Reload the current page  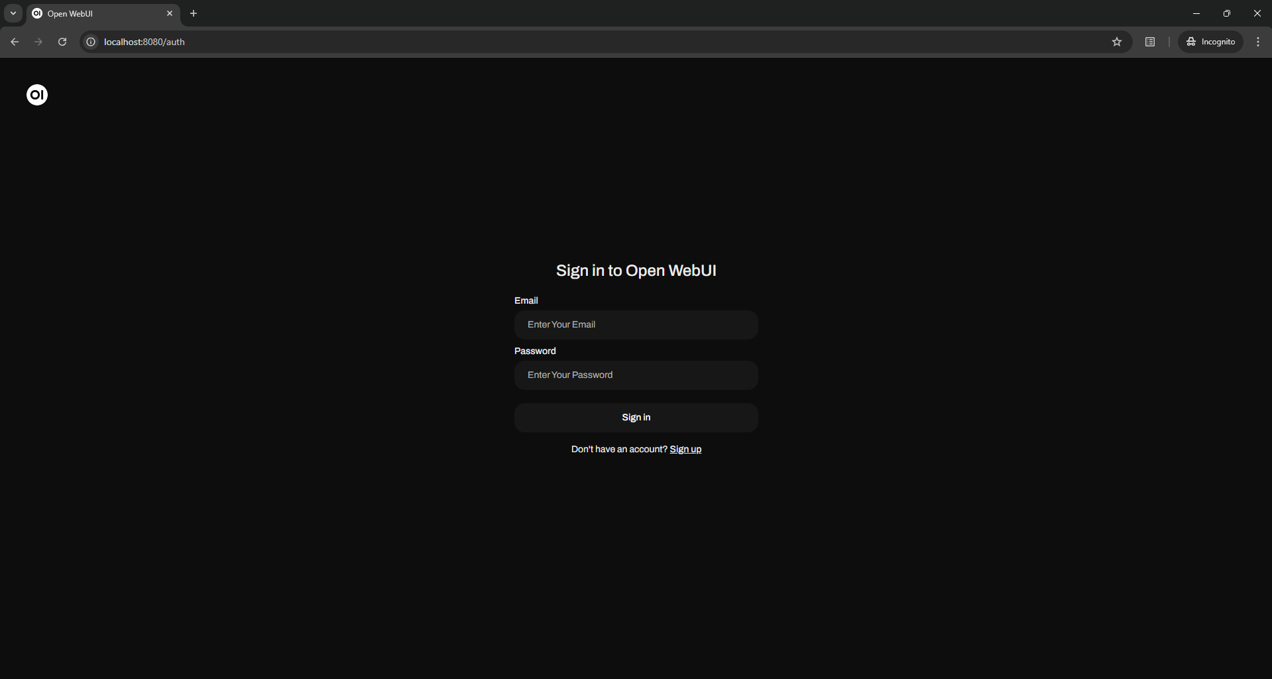pyautogui.click(x=62, y=42)
